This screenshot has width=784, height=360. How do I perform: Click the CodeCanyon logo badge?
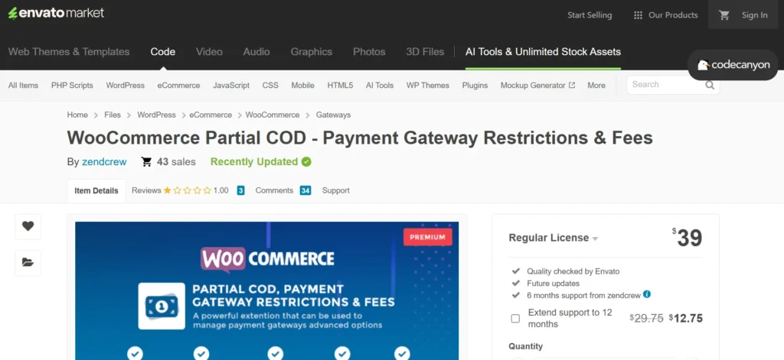point(733,66)
